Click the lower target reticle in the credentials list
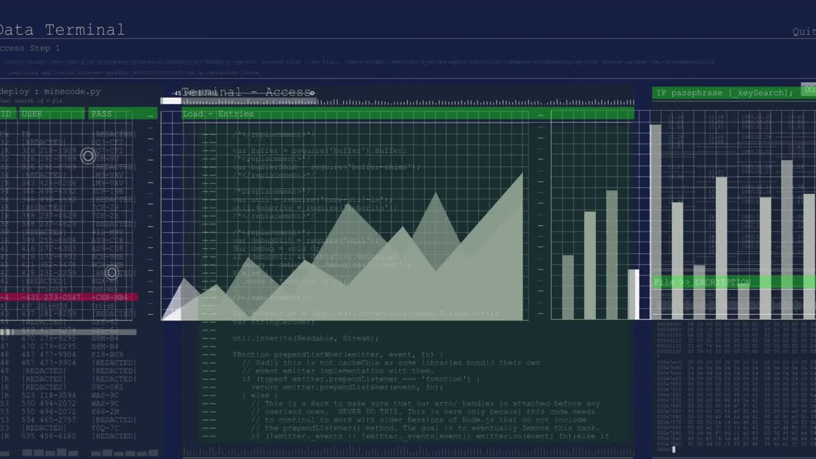Screen dimensions: 816x459 point(112,273)
